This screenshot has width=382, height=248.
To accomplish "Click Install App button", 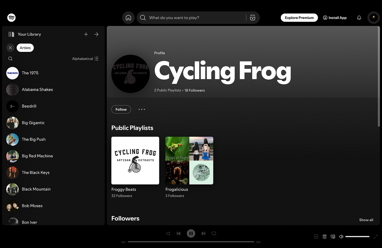I will click(x=335, y=18).
